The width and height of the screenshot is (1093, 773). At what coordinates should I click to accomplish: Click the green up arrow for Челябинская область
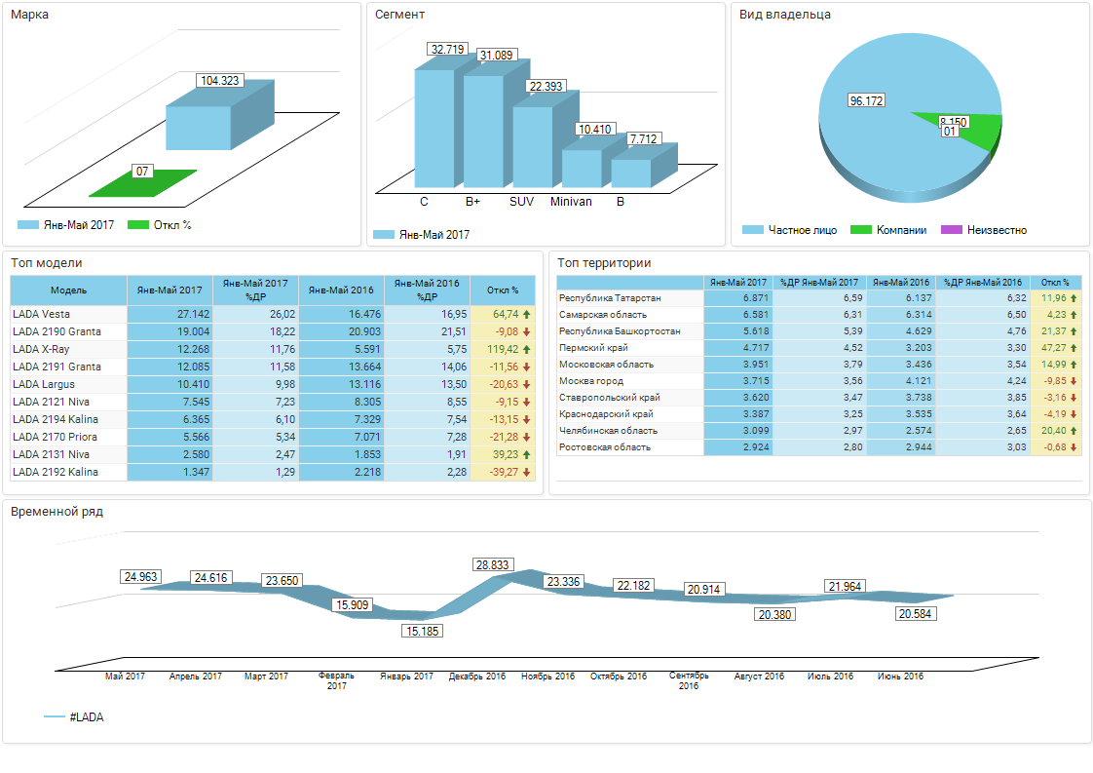click(1074, 431)
